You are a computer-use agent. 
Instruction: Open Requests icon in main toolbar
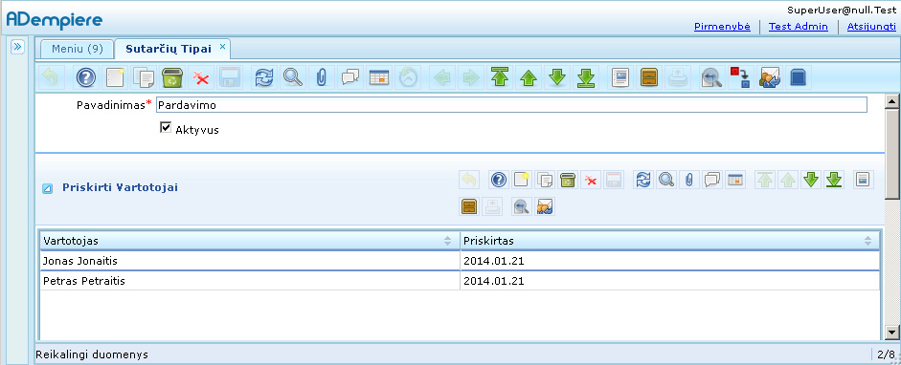coord(769,77)
